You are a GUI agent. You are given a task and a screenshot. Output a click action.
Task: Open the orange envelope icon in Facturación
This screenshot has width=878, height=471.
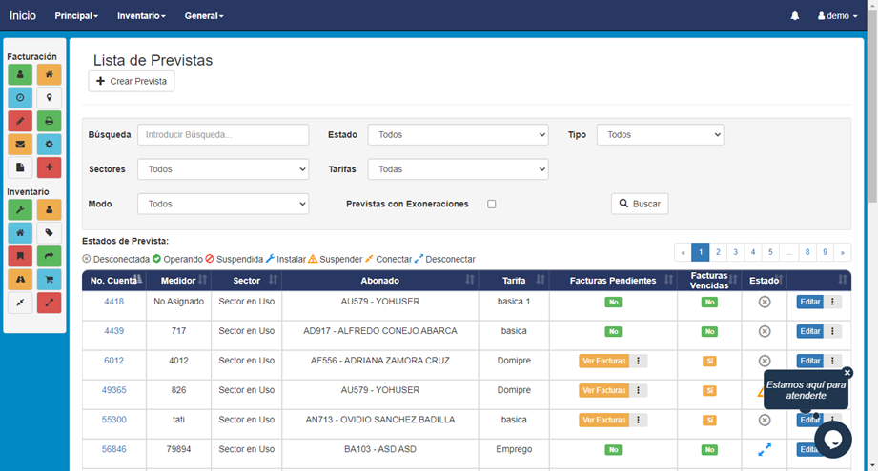[20, 144]
